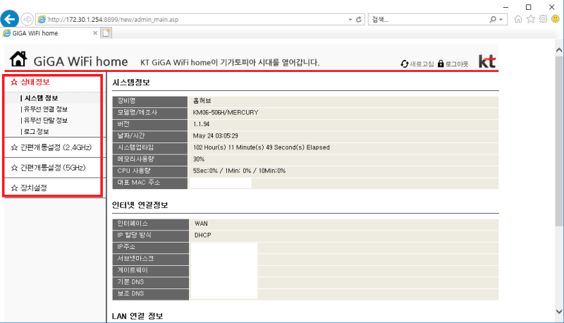Click the 검색 search input box
Viewport: 564px width, 323px height.
[x=428, y=20]
